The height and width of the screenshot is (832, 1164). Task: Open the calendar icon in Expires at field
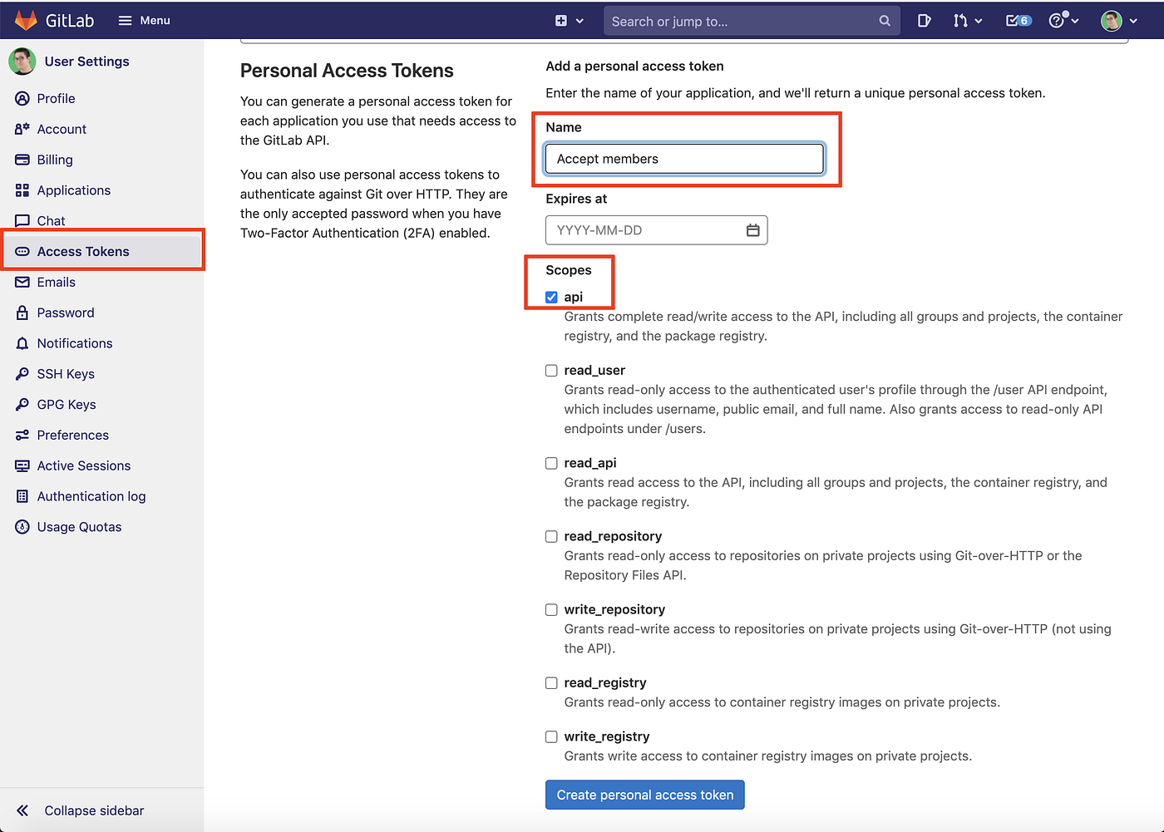pyautogui.click(x=752, y=230)
